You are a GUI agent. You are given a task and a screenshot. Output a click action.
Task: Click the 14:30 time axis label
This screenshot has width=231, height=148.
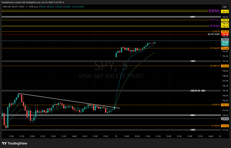[x=85, y=136]
